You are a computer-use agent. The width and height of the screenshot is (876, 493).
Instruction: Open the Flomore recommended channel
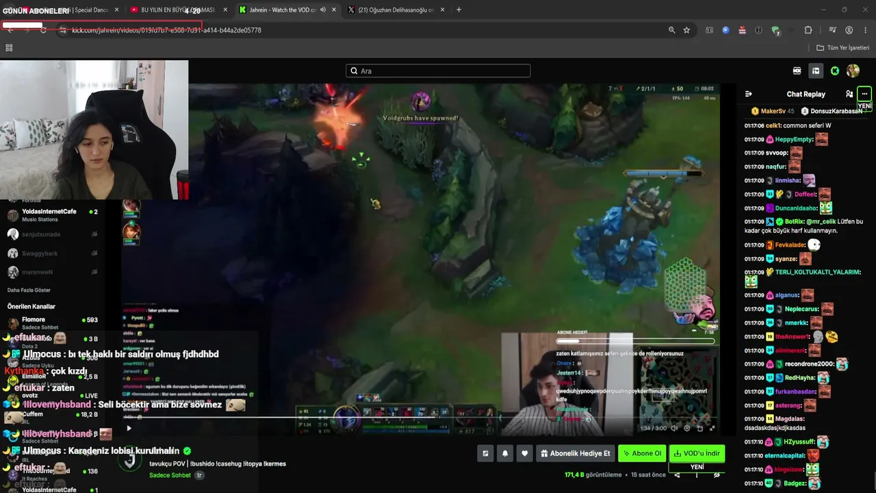(53, 323)
